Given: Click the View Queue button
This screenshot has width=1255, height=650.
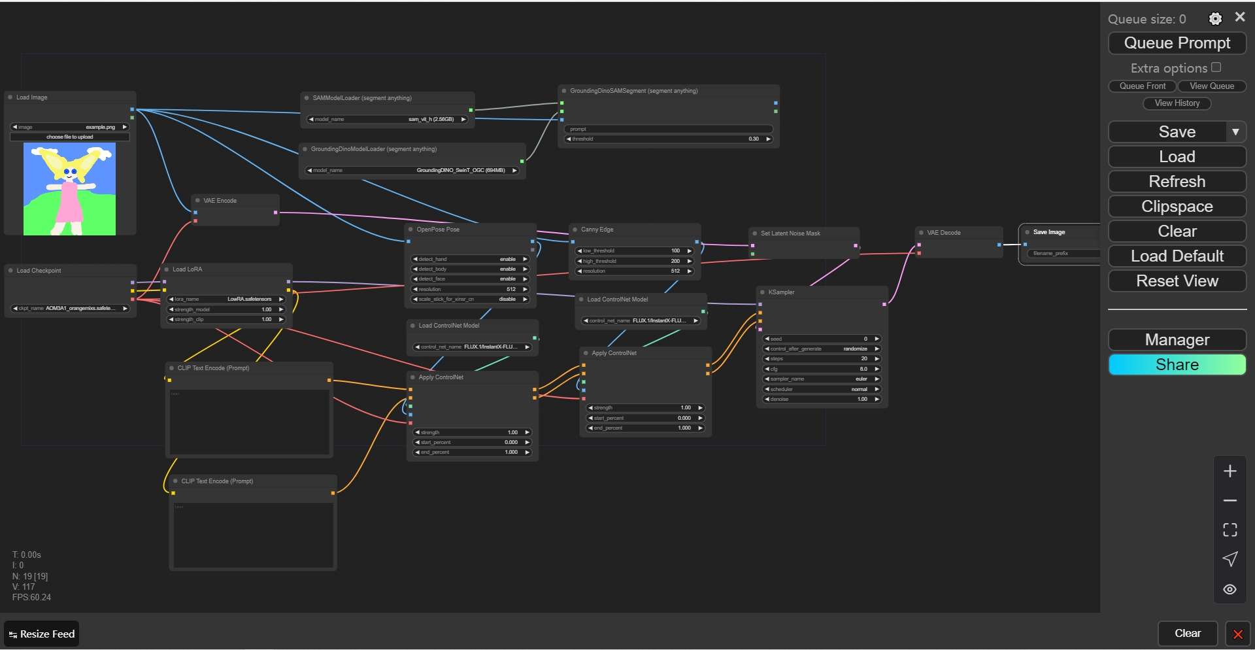Looking at the screenshot, I should [x=1212, y=86].
